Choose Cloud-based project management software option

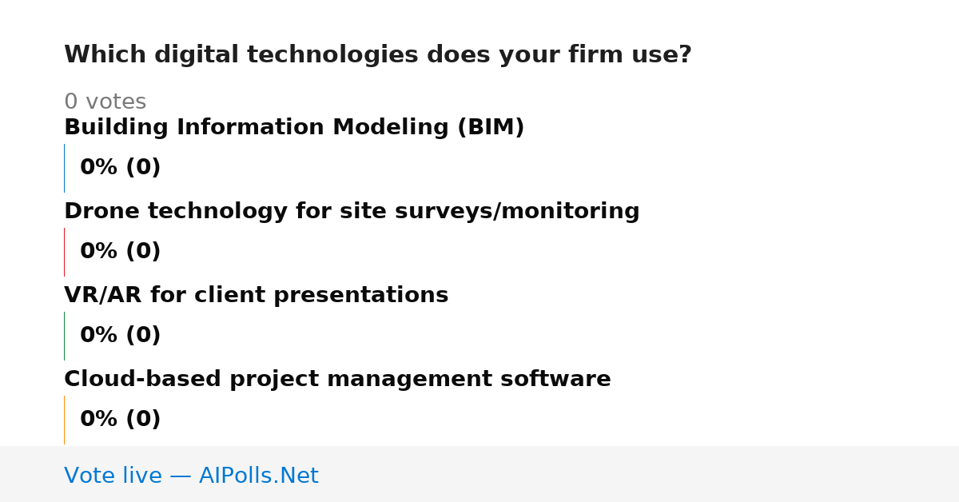click(x=337, y=379)
